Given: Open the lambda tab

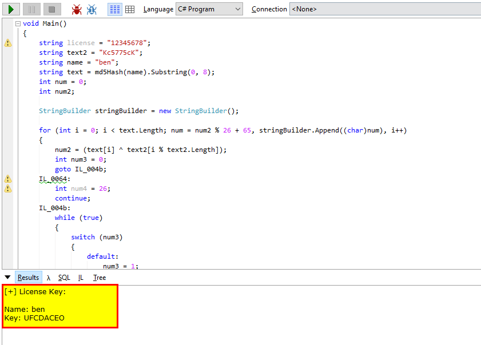Looking at the screenshot, I should (x=49, y=278).
